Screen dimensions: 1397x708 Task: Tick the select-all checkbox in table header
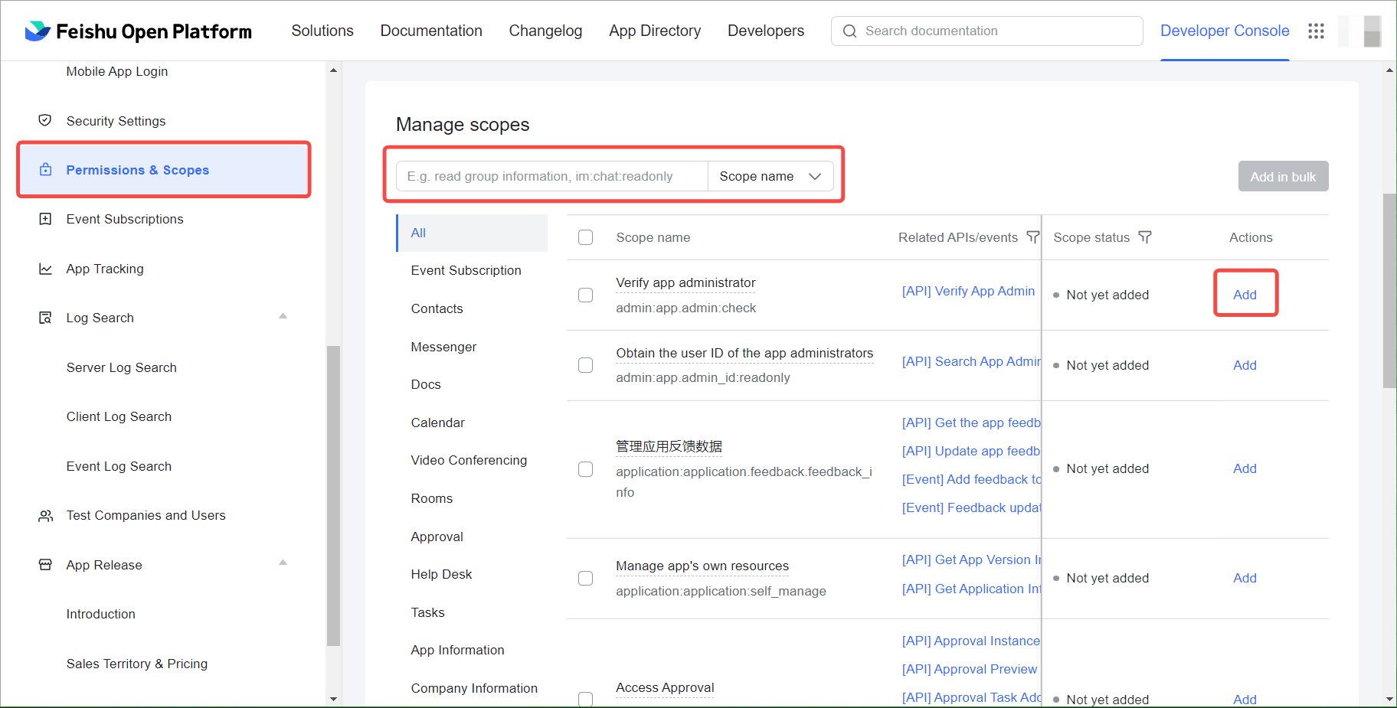586,237
